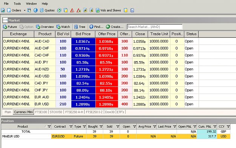Screen dimensions: 236x148
Task: Open the Vols and Skews tool
Action: [x=108, y=11]
